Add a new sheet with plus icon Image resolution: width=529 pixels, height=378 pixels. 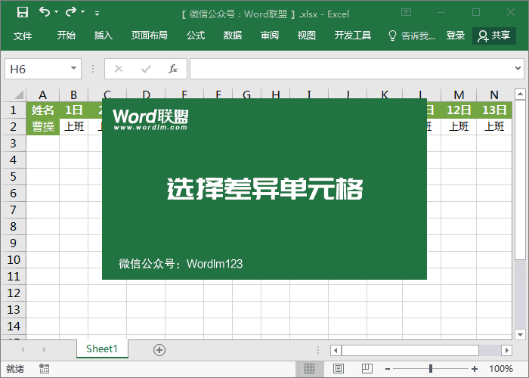point(159,349)
